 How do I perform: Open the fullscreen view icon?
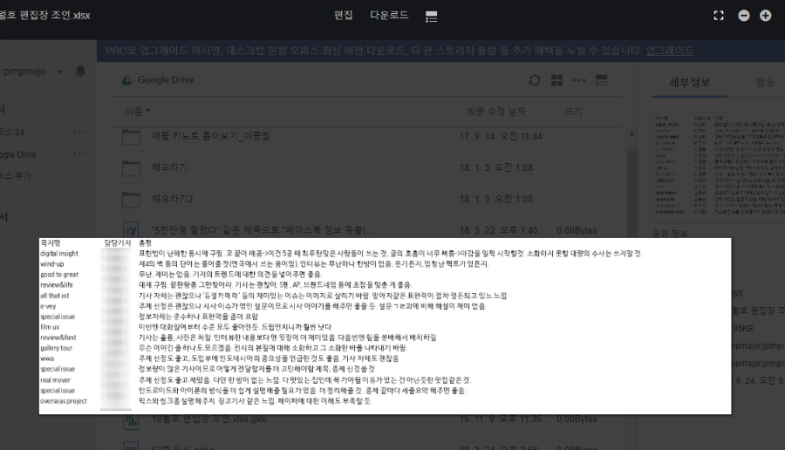[719, 16]
